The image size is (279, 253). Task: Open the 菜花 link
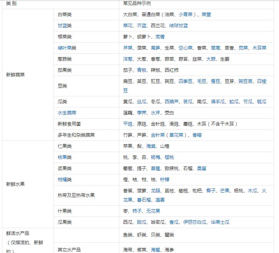tap(128, 26)
